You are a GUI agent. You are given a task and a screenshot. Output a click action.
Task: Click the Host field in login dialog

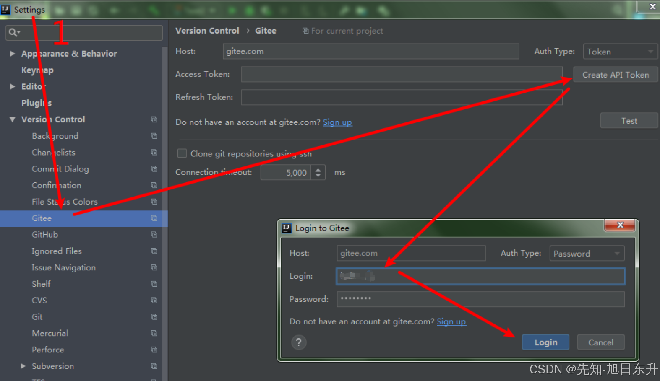[411, 253]
